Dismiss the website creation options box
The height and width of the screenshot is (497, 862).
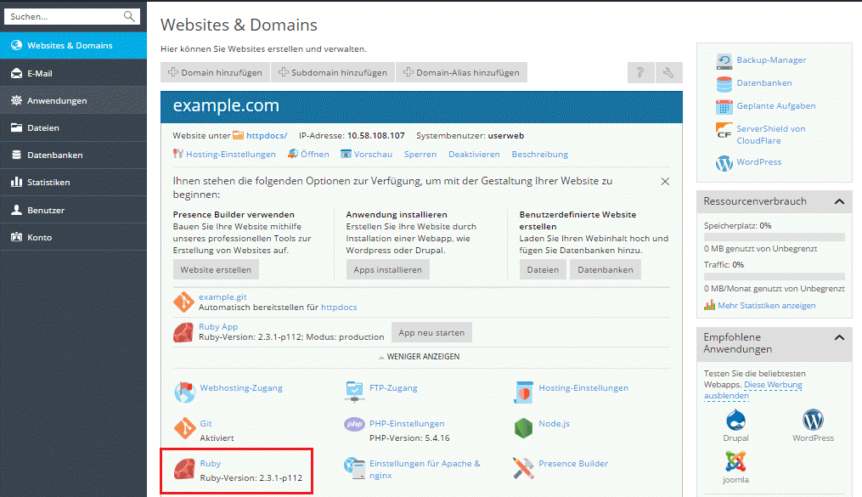coord(665,182)
